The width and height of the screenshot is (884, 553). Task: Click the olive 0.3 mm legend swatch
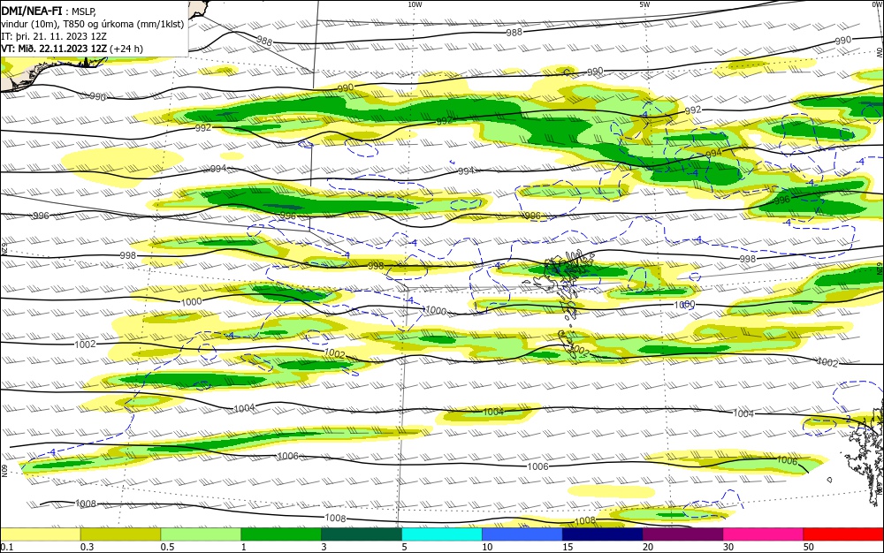[120, 534]
